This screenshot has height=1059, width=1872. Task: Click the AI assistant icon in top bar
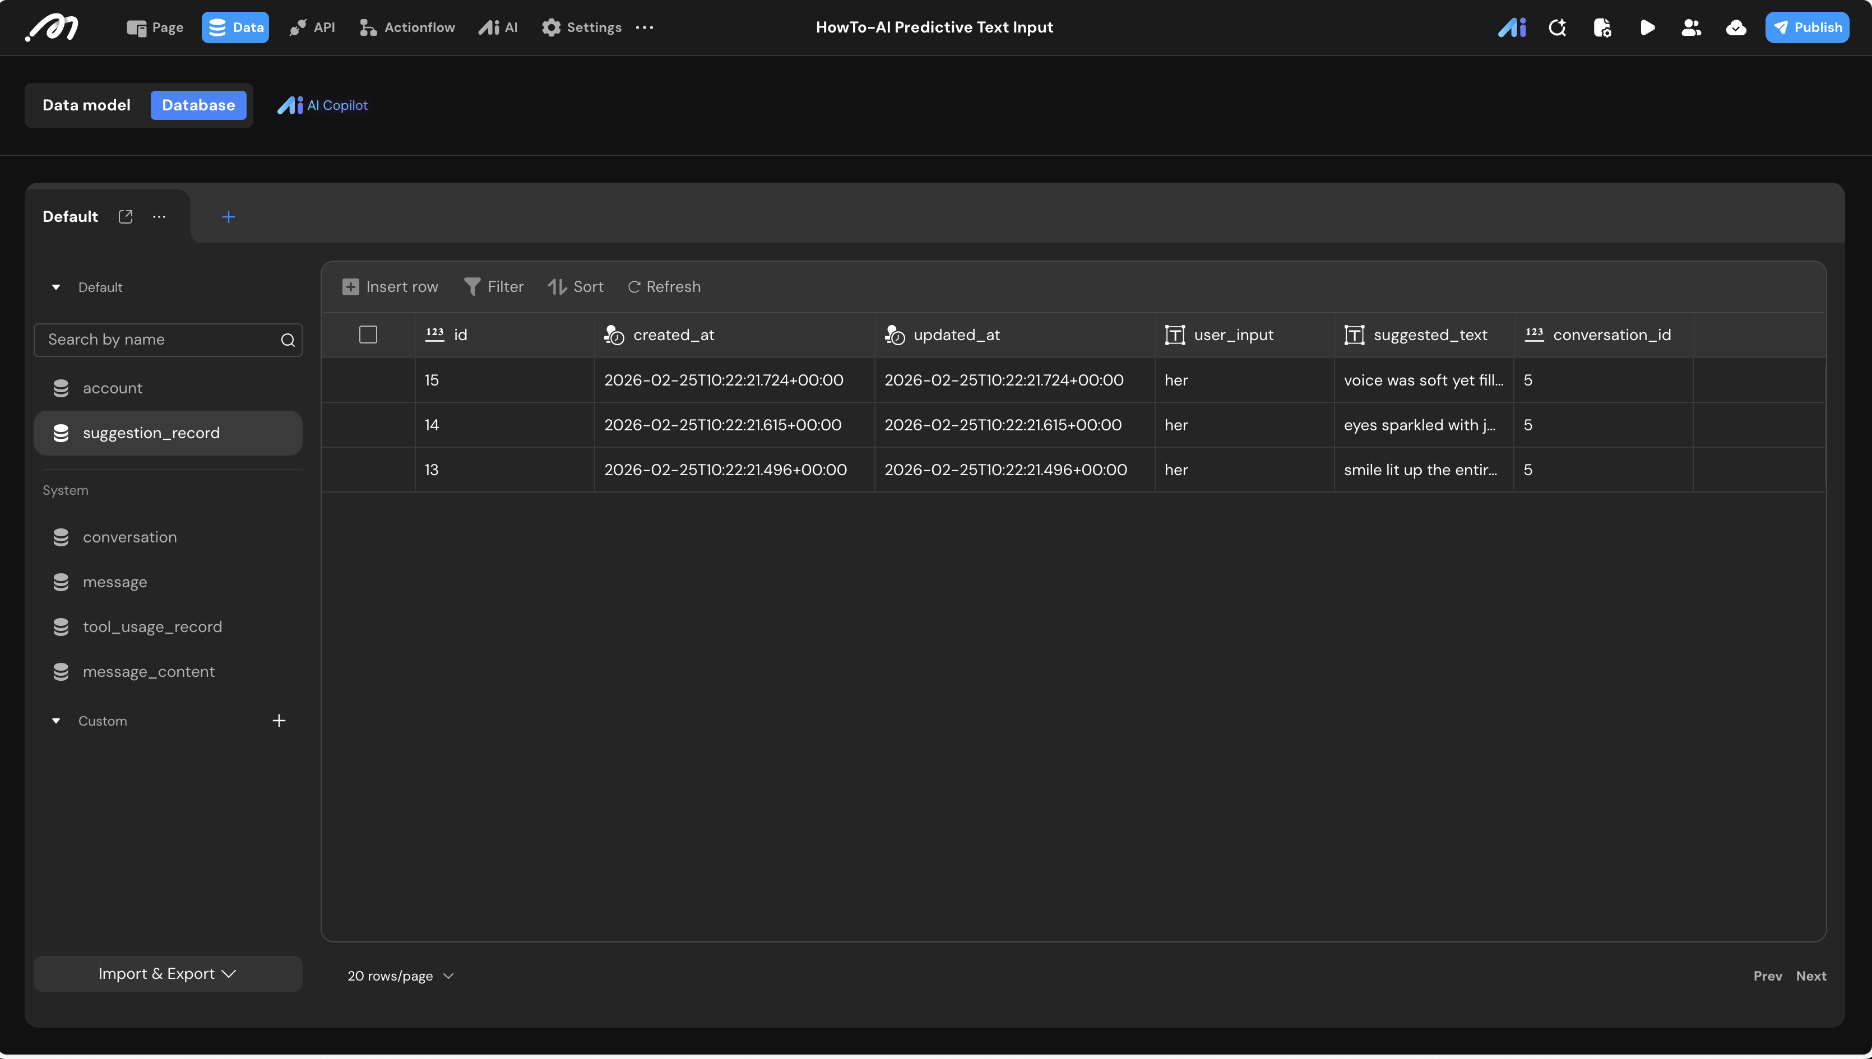click(x=1512, y=27)
